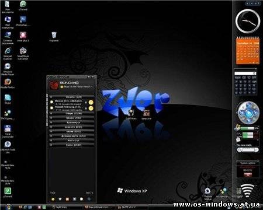
Task: Click the analog clock gadget in the sidebar
Action: [x=248, y=21]
